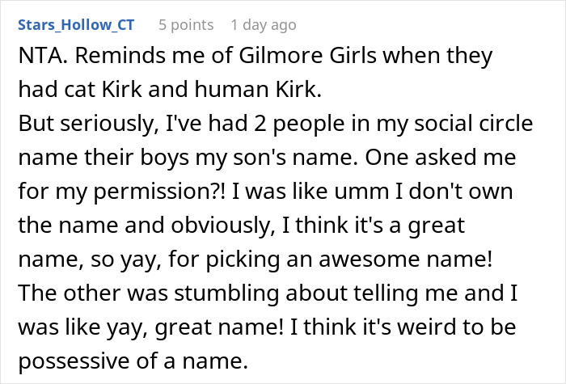
Task: Open the Stars_Hollow_CT user profile link
Action: (78, 25)
